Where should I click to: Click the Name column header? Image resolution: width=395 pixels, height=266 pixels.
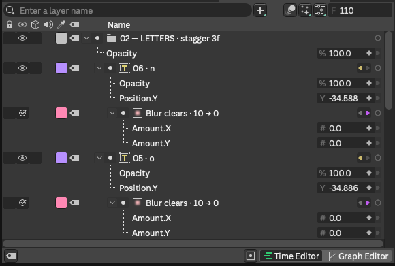tap(119, 24)
